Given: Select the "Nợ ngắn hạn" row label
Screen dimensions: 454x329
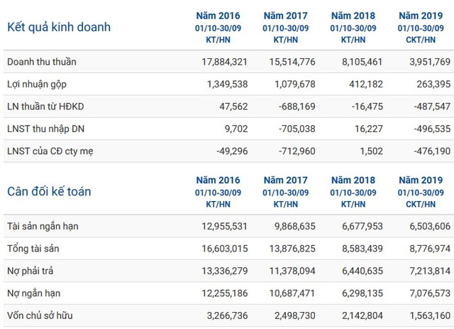Looking at the screenshot, I should 36,293.
